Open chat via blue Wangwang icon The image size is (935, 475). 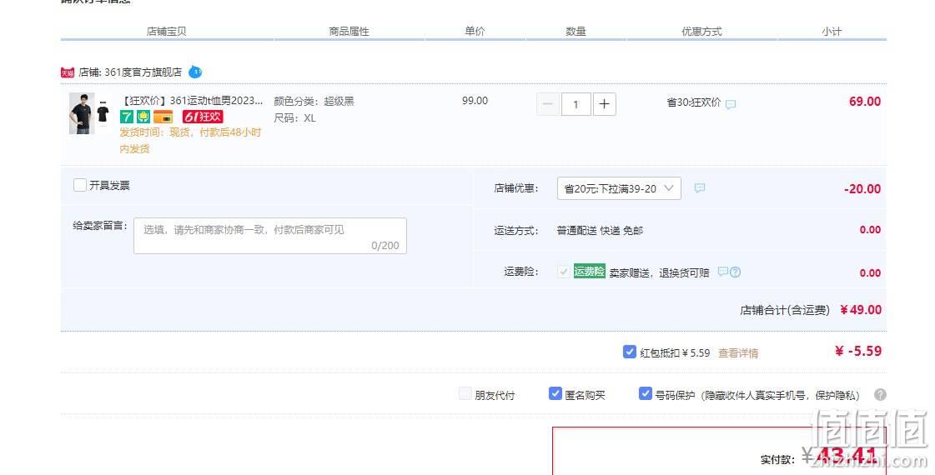click(195, 72)
